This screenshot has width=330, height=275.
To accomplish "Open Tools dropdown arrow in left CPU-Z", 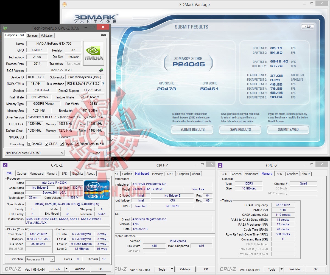I will (x=66, y=269).
